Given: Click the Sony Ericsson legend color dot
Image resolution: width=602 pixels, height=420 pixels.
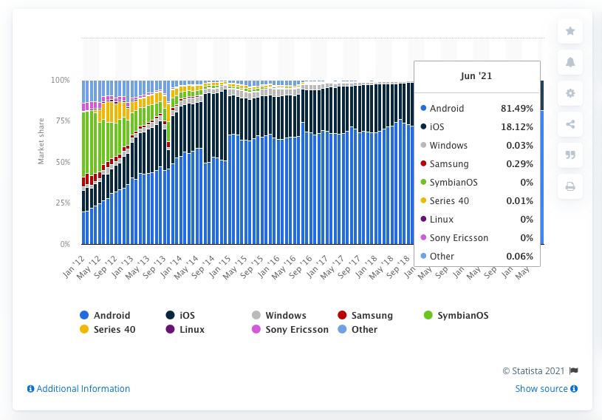Looking at the screenshot, I should click(x=256, y=330).
